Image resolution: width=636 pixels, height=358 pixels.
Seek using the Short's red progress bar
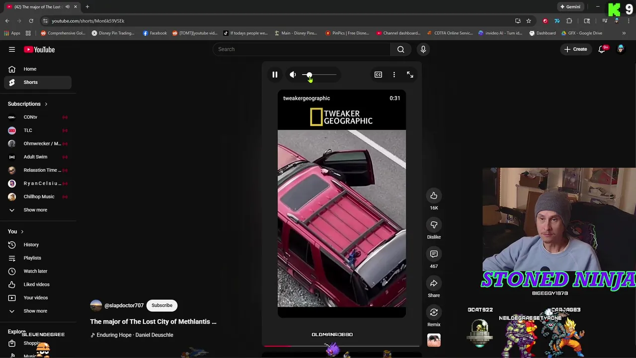pyautogui.click(x=342, y=346)
